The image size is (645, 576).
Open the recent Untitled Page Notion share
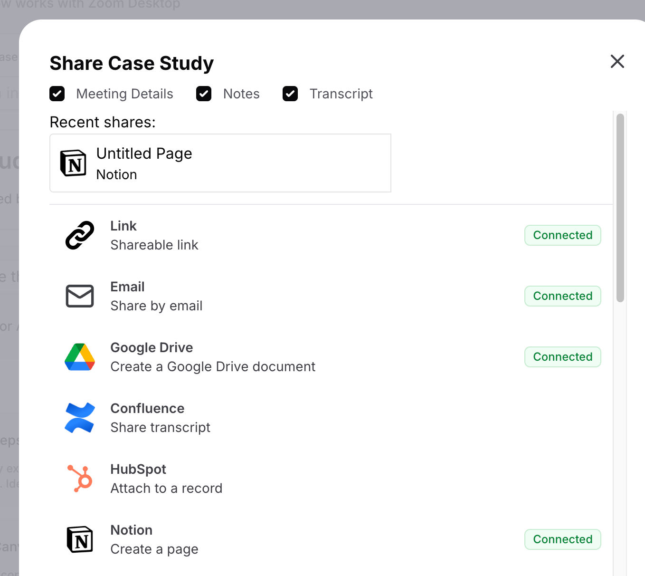click(x=220, y=163)
